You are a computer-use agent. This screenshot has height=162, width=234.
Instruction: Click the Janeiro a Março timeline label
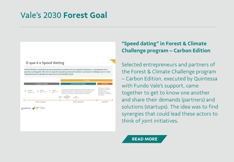click(41, 102)
